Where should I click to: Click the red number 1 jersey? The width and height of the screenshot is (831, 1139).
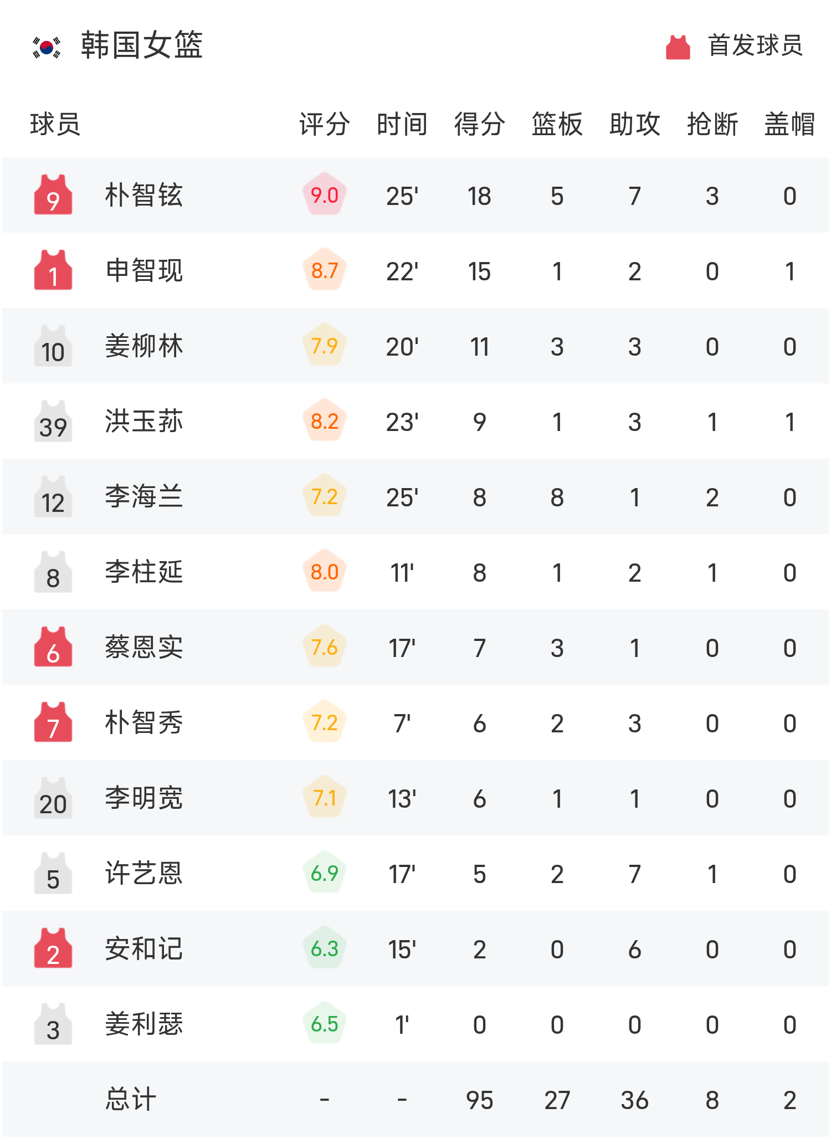coord(53,271)
